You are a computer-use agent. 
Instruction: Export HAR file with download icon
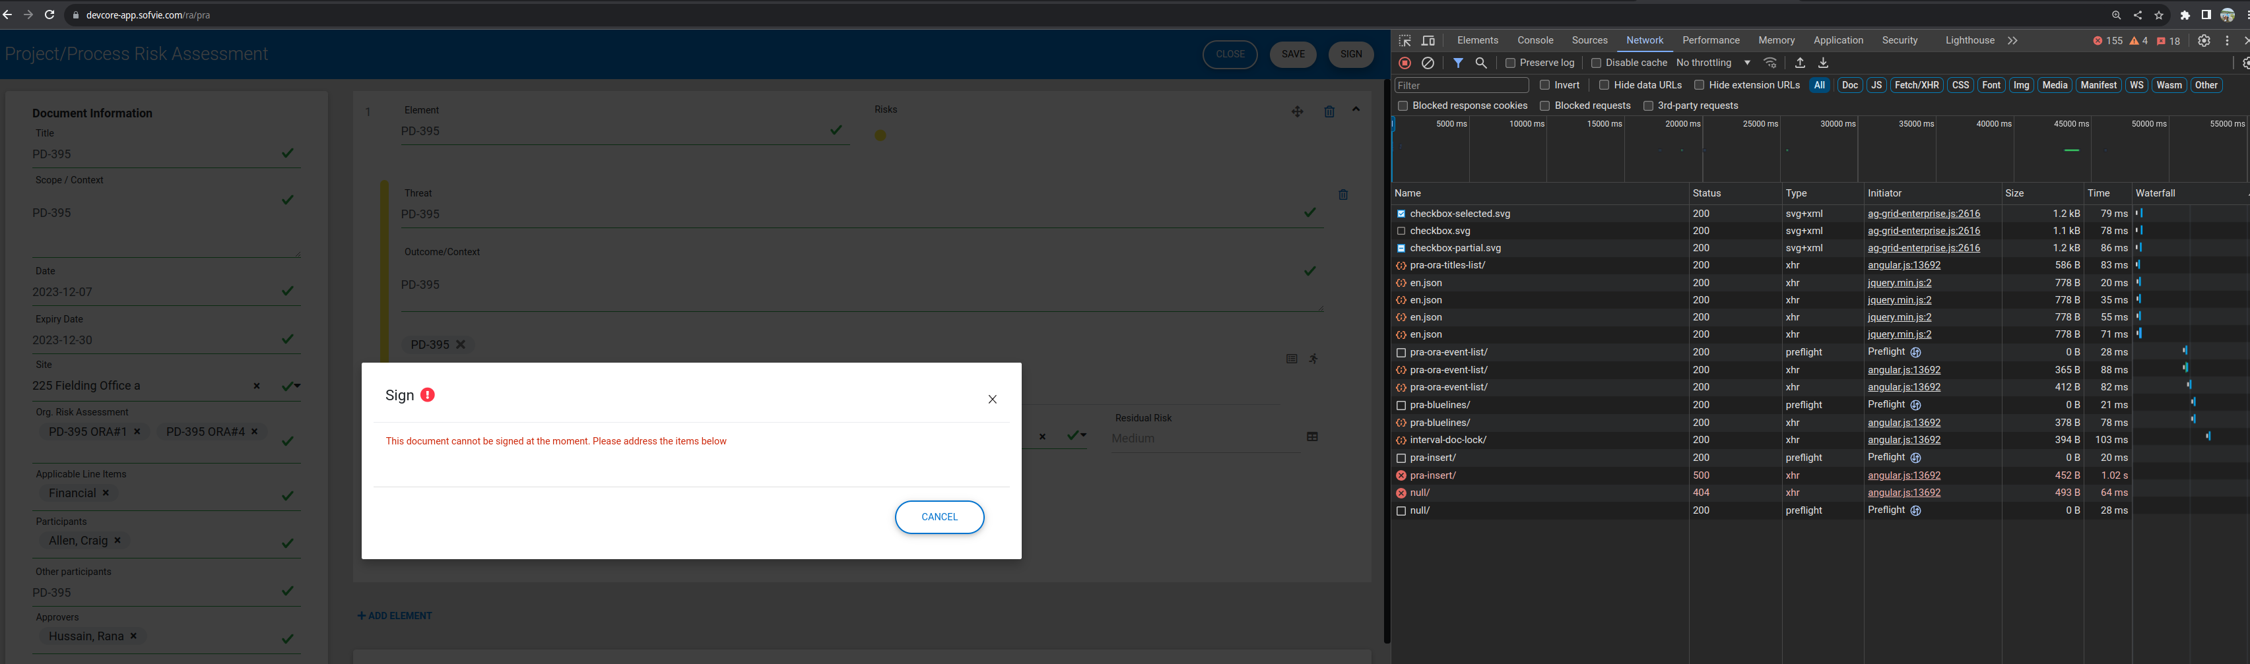1823,63
